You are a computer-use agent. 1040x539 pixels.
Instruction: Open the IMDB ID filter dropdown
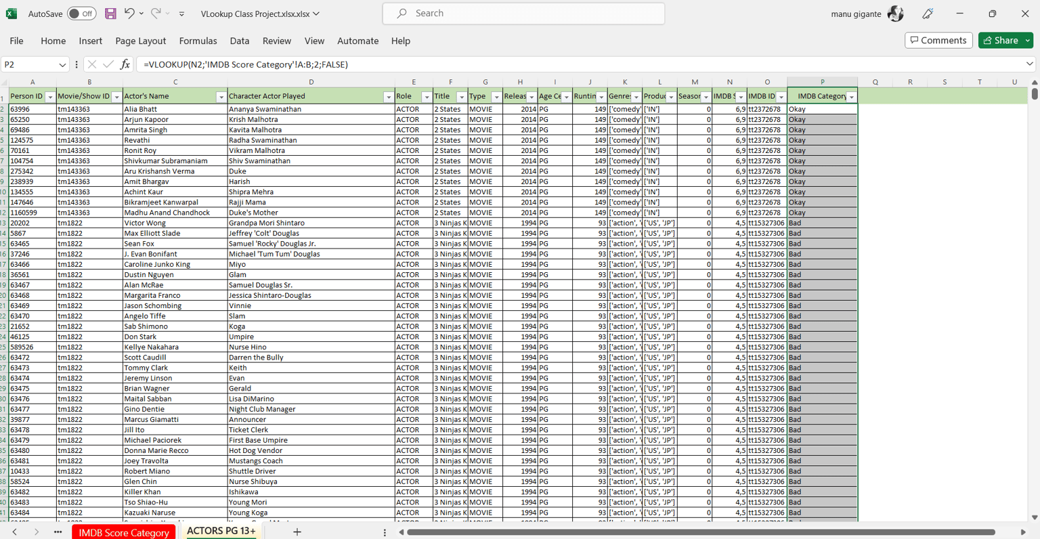point(781,97)
